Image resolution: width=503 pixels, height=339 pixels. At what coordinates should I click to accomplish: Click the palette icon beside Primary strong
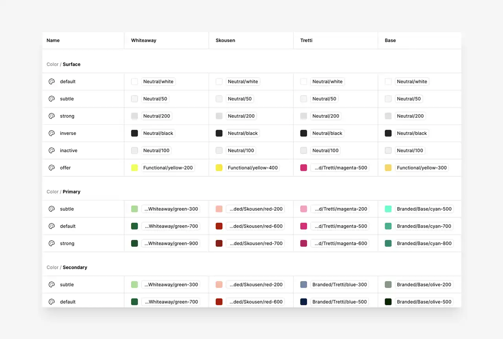coord(51,244)
